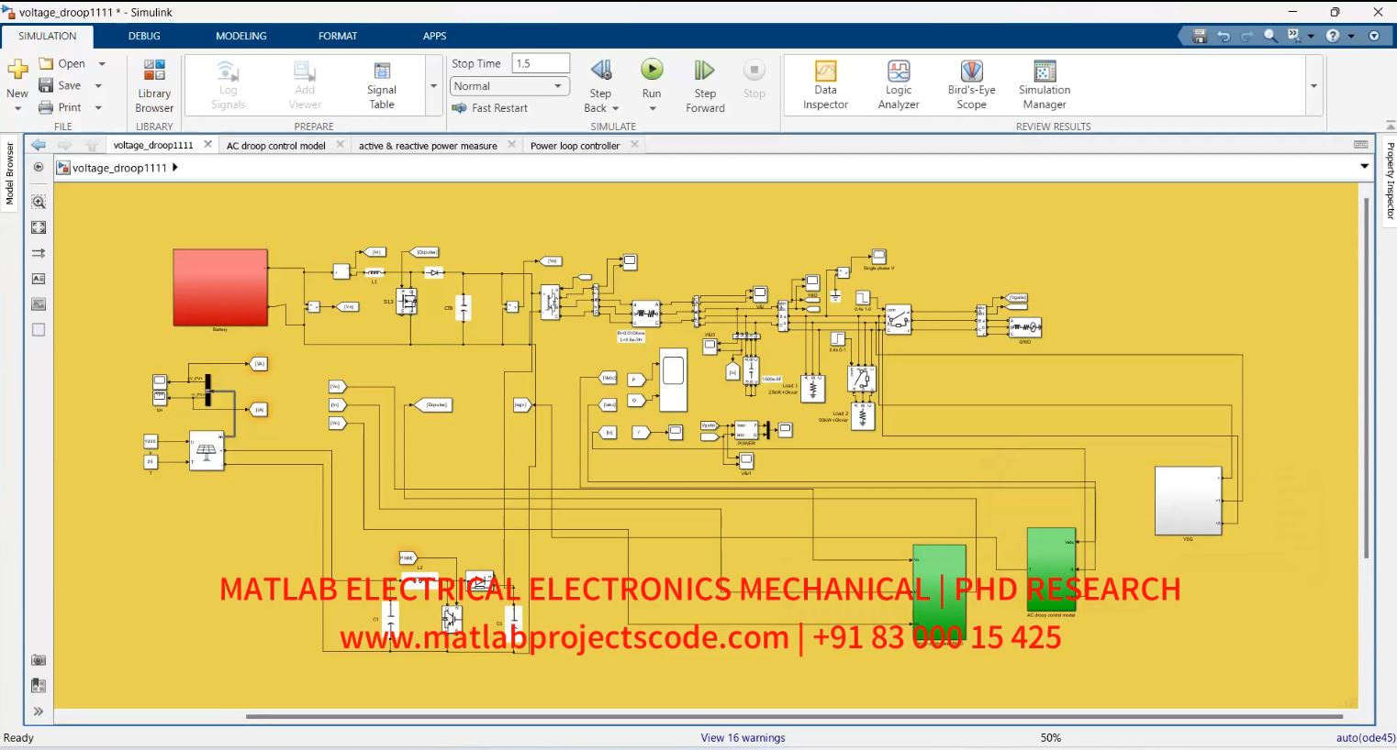The image size is (1397, 750).
Task: Open the Bird's-Eye Scope
Action: (x=970, y=83)
